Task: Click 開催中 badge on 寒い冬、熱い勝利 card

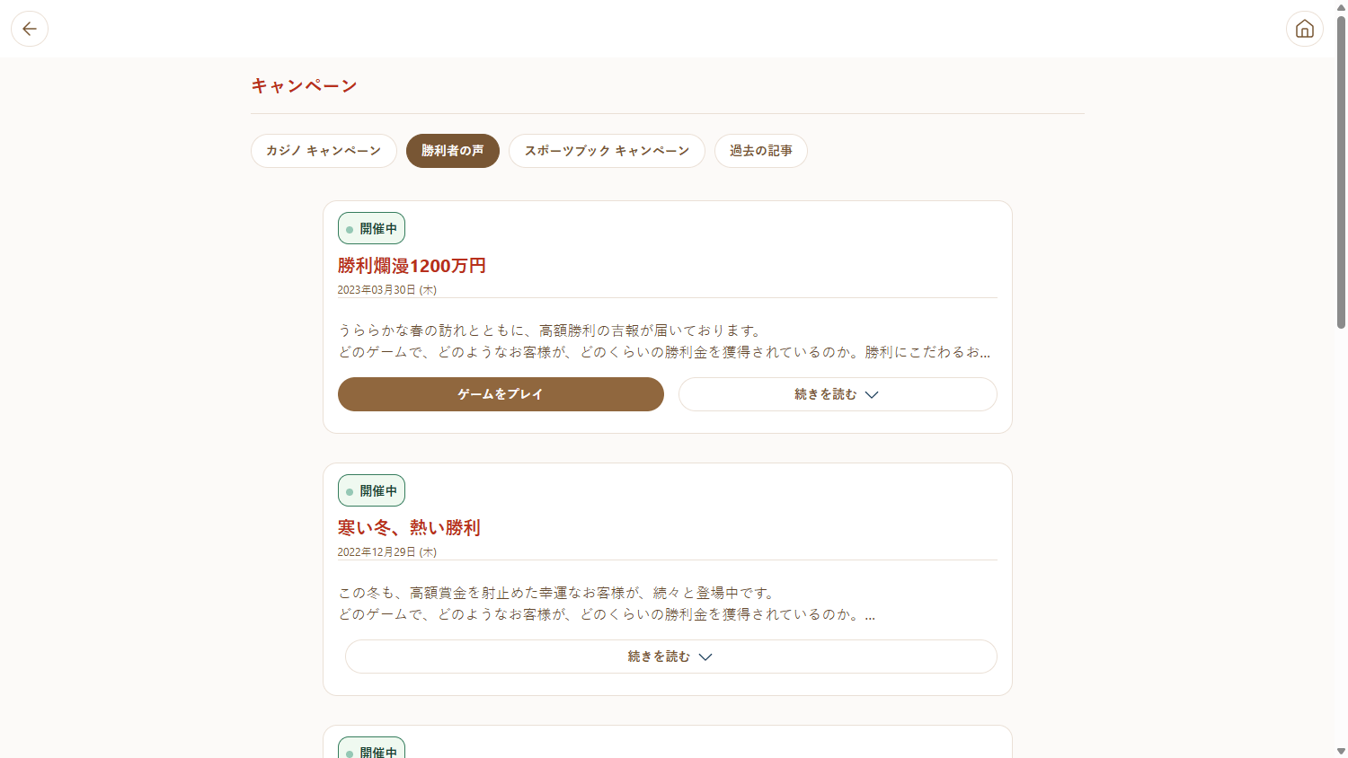Action: [371, 490]
